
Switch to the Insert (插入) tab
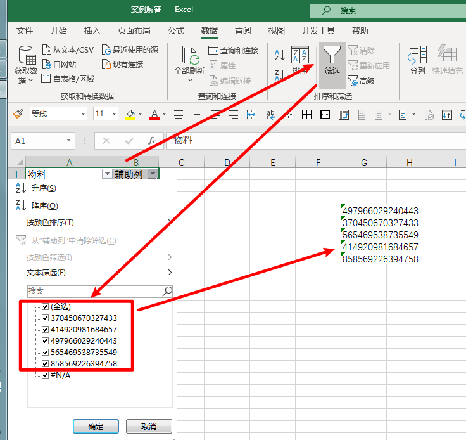click(x=92, y=30)
